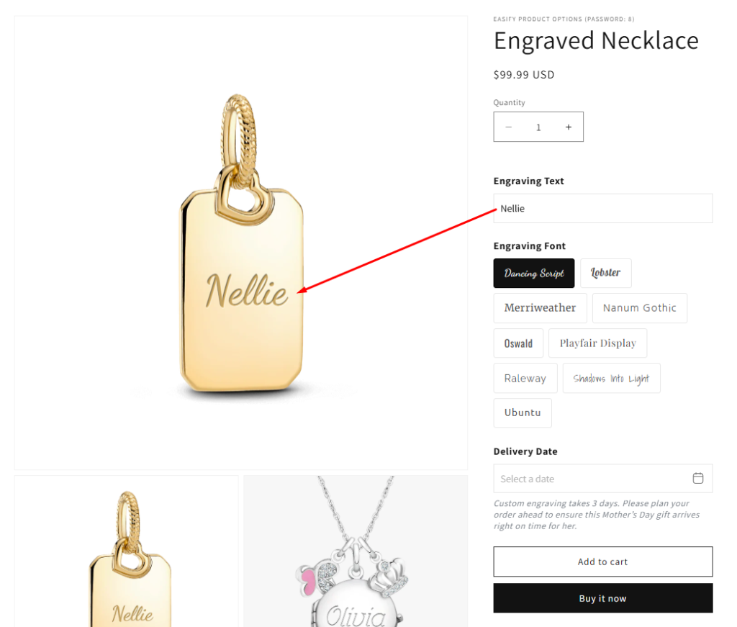Increase quantity with the plus icon
Image resolution: width=737 pixels, height=627 pixels.
[x=568, y=127]
